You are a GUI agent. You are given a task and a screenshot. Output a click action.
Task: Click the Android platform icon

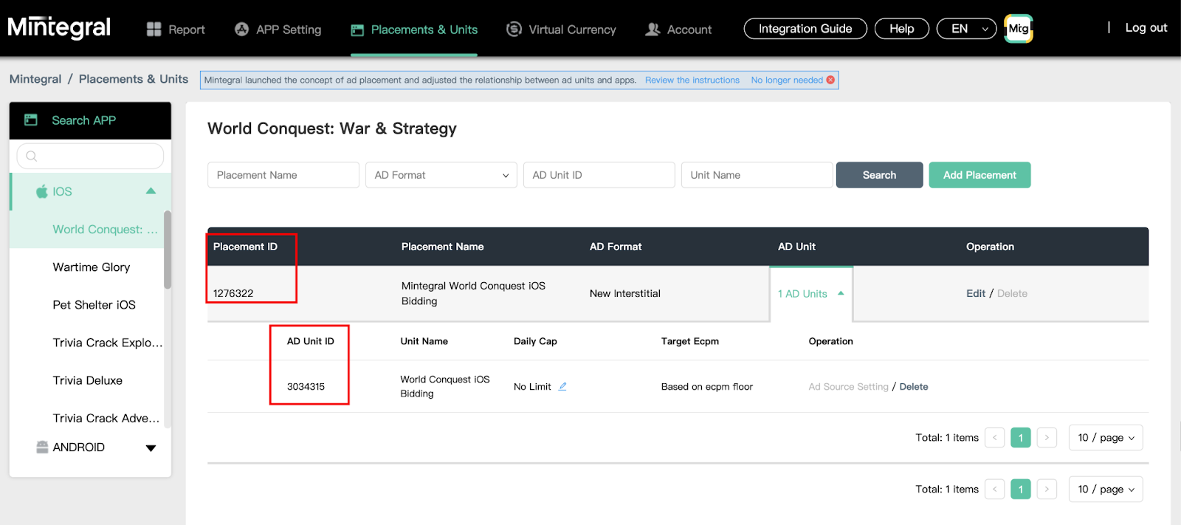pos(42,447)
